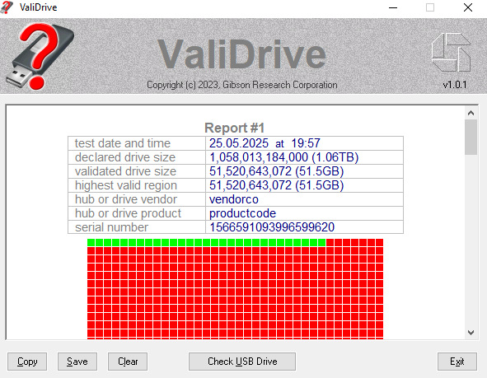Click the productcode product value
The image size is (487, 378).
(x=242, y=213)
